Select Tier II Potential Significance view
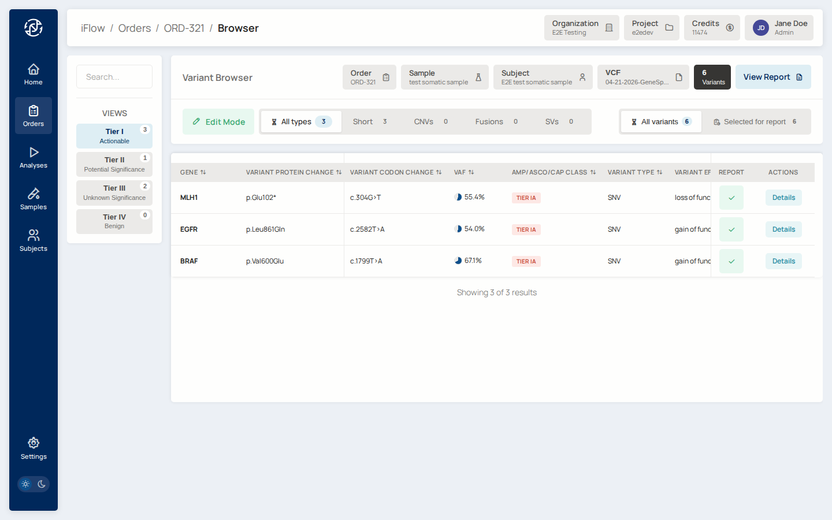The width and height of the screenshot is (832, 520). click(x=114, y=164)
